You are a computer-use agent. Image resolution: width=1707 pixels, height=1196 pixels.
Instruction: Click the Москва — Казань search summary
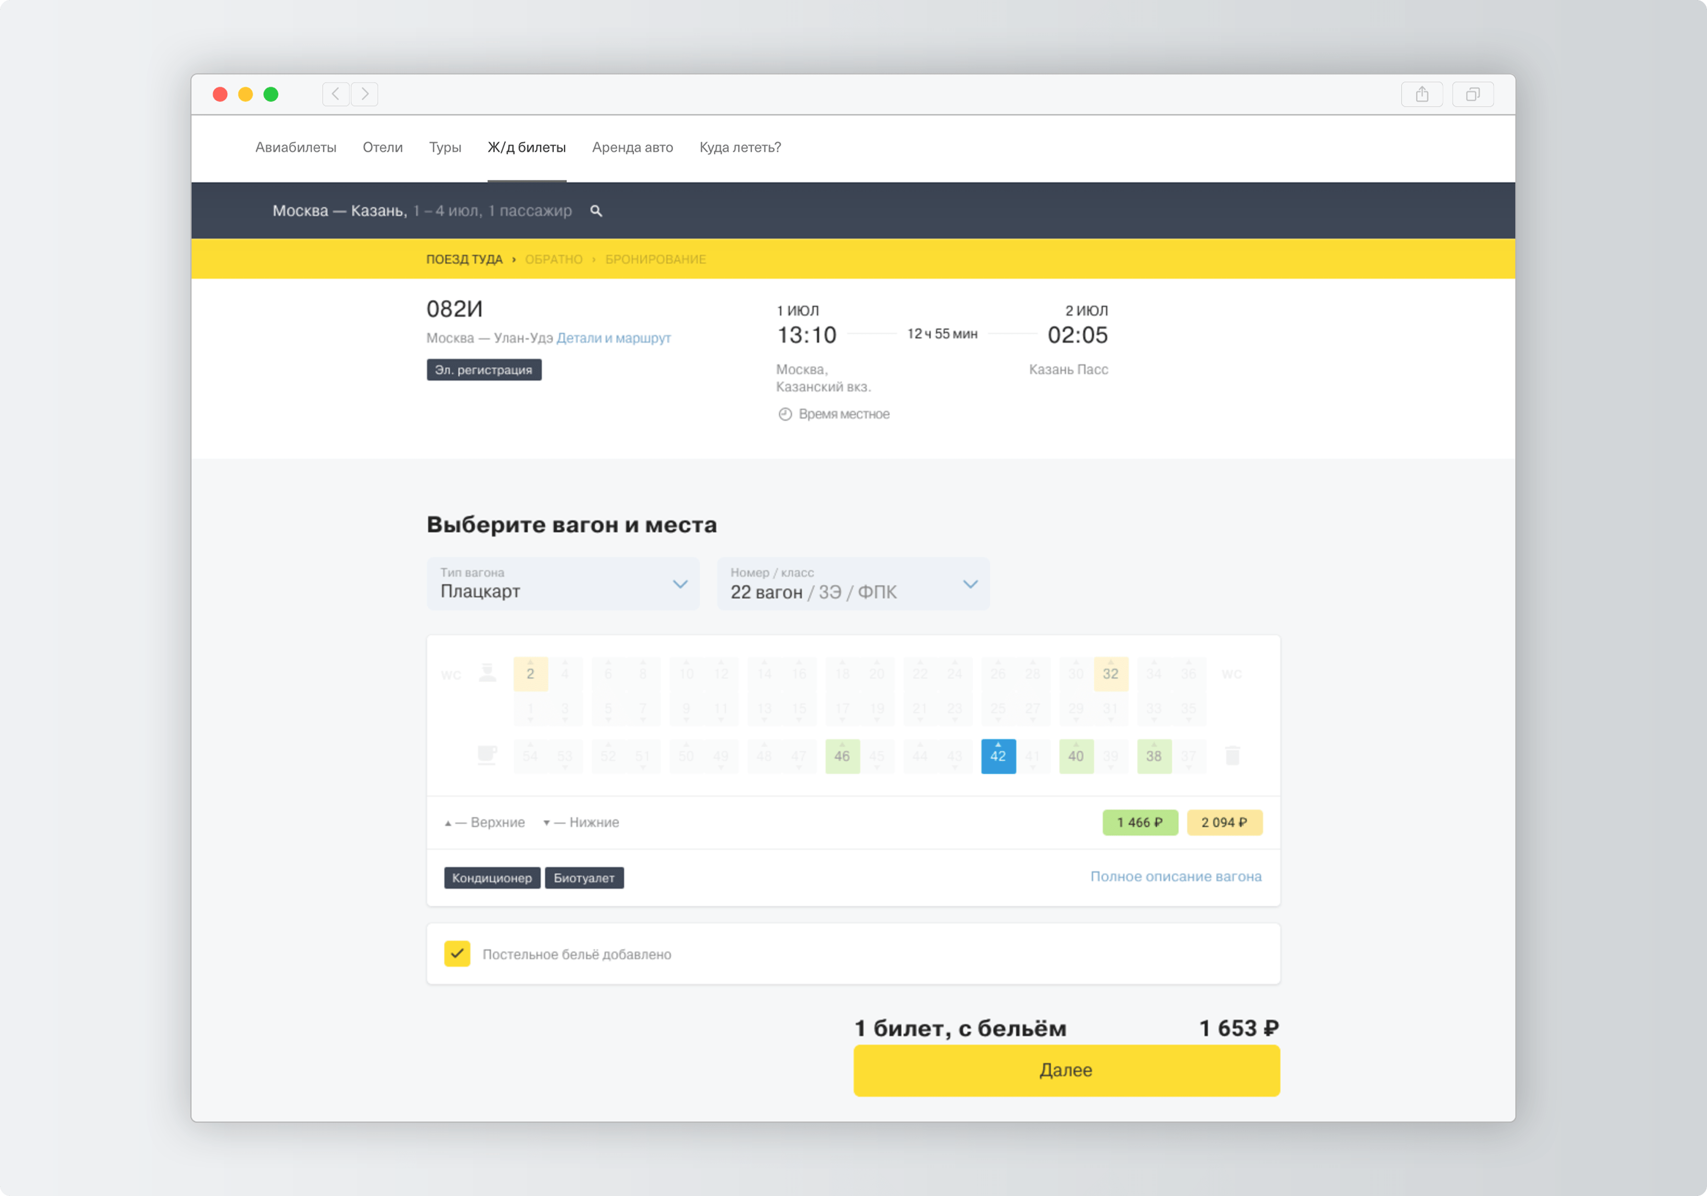[422, 210]
